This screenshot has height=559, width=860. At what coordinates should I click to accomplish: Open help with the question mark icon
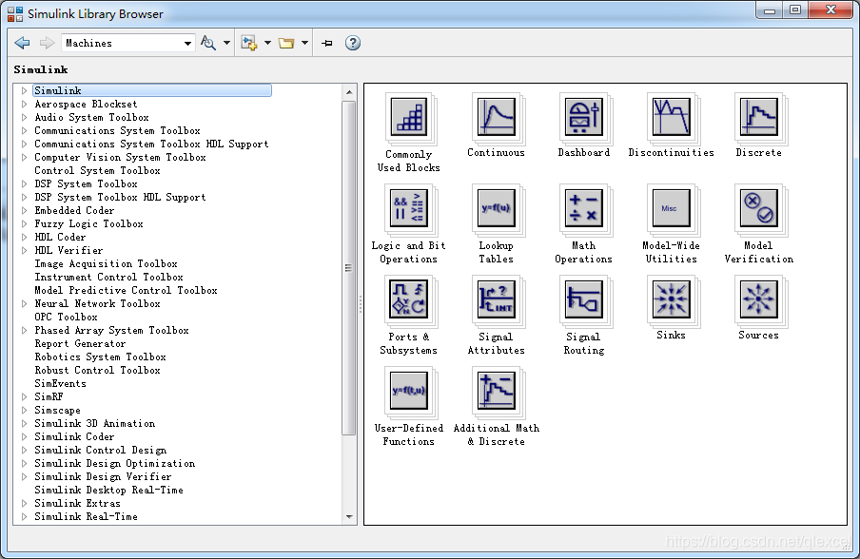(353, 43)
